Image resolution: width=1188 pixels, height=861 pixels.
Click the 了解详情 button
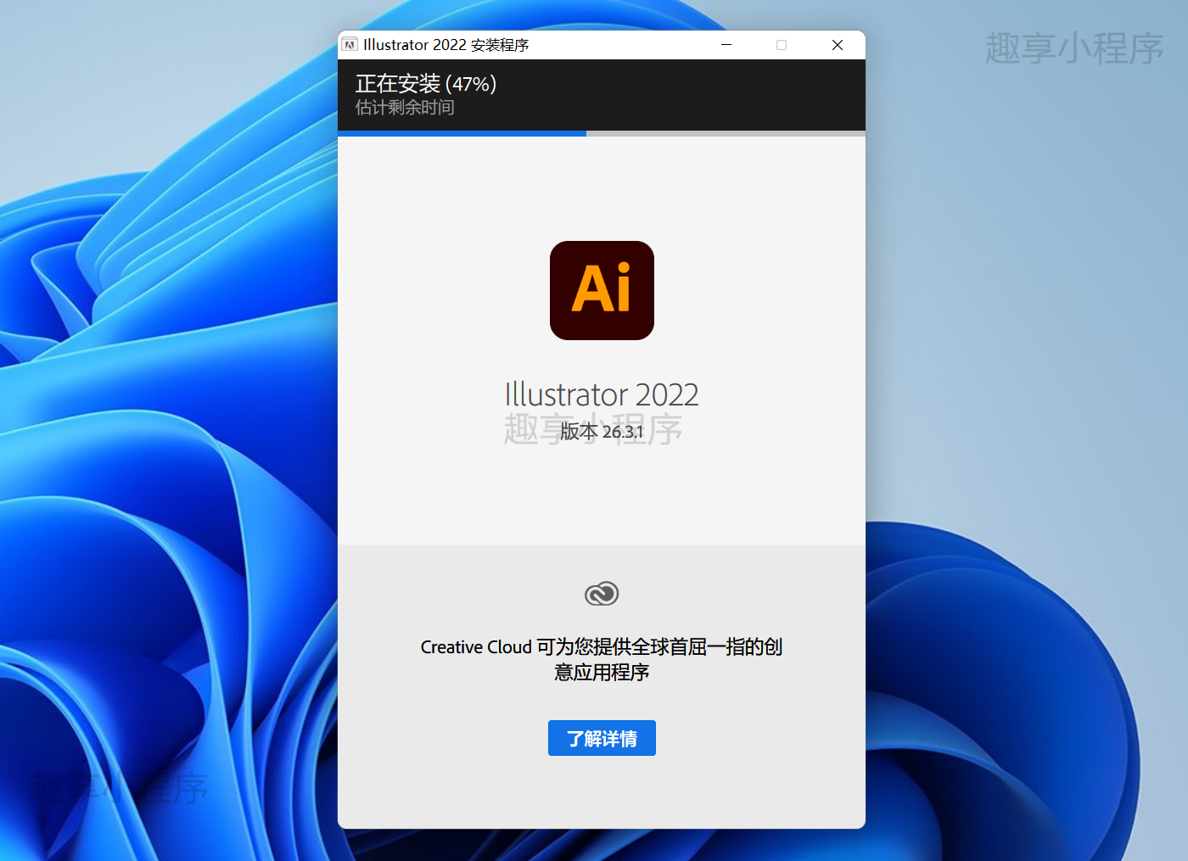tap(602, 738)
